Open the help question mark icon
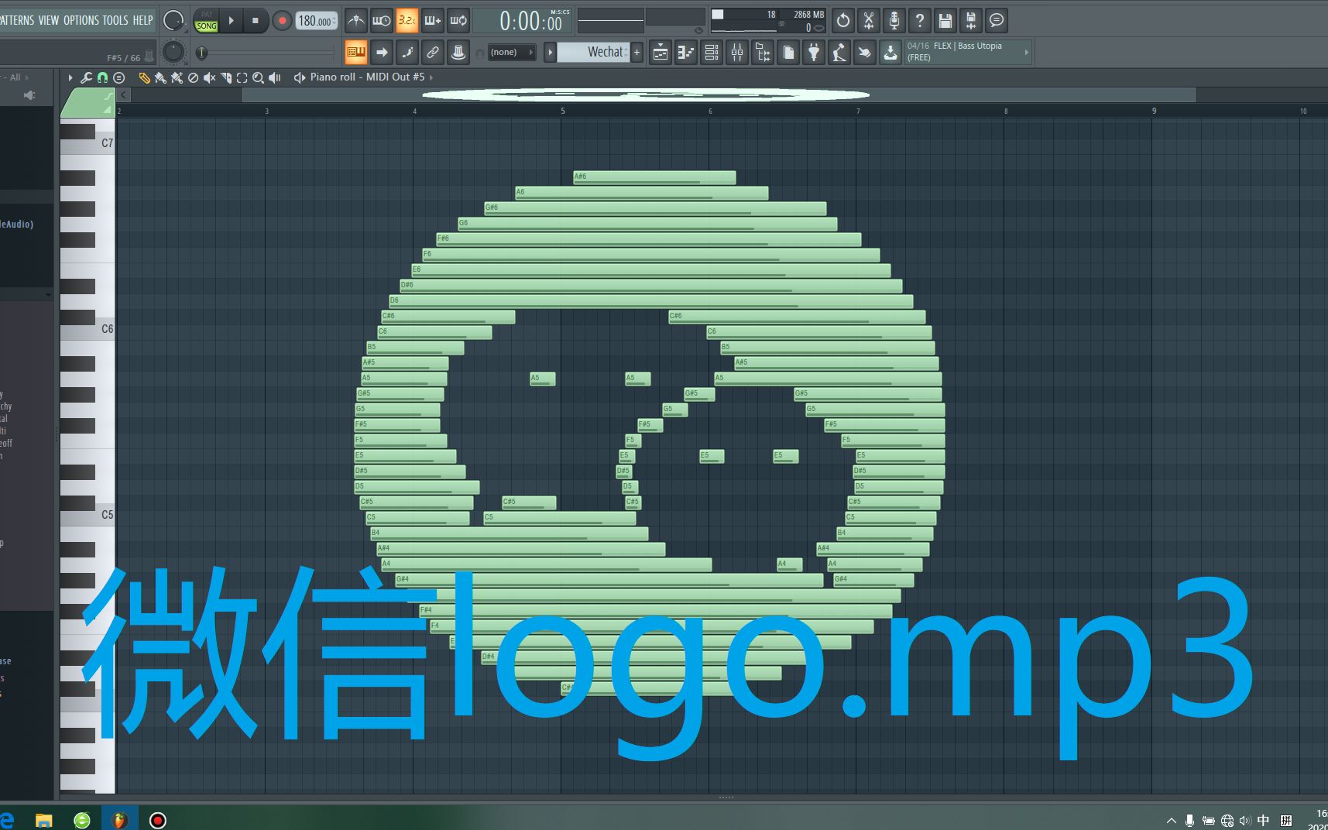Image resolution: width=1328 pixels, height=830 pixels. point(920,21)
